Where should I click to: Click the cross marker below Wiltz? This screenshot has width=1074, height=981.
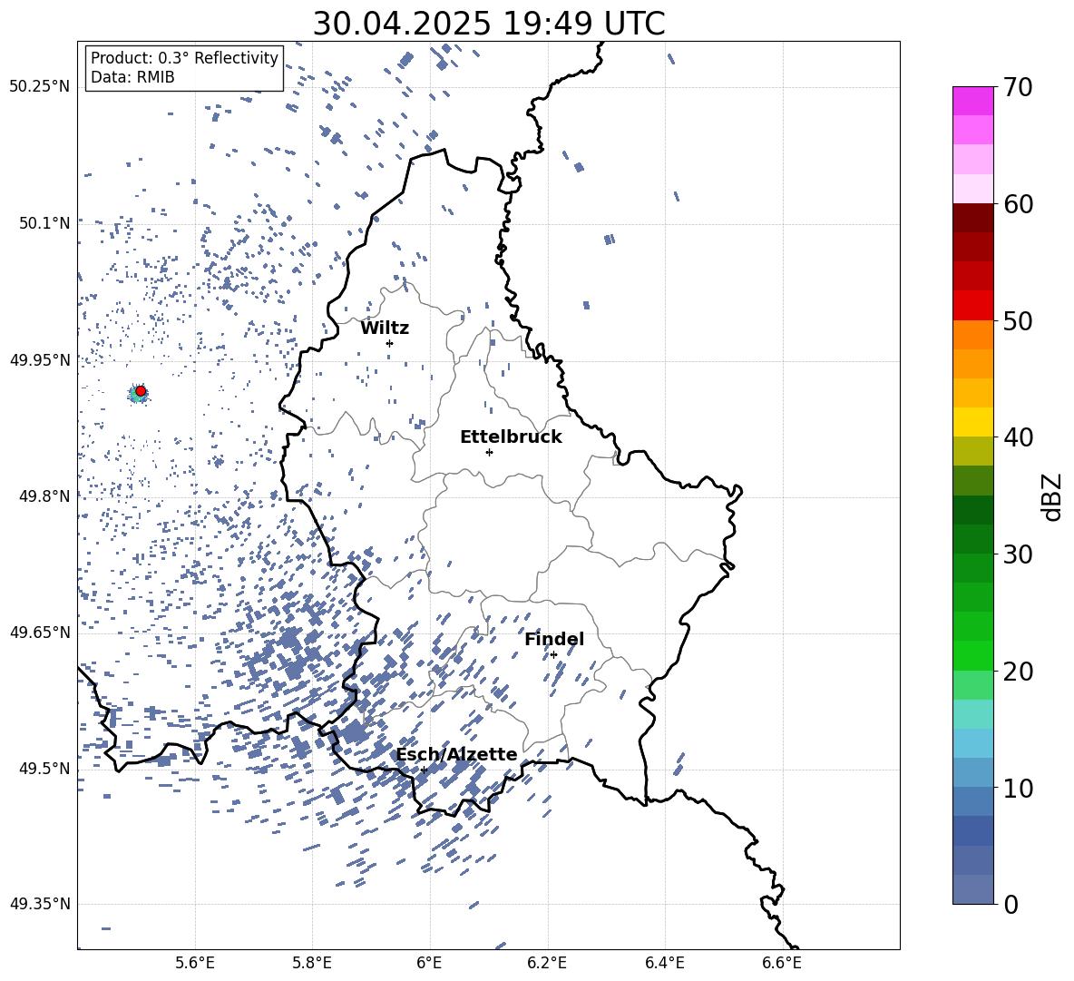click(390, 343)
